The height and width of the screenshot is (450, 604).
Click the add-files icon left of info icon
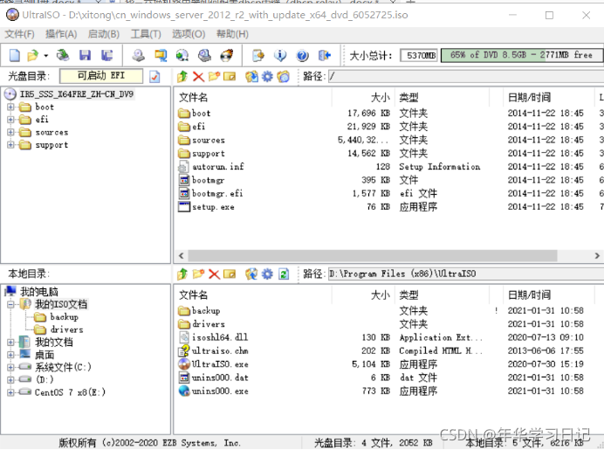point(258,56)
